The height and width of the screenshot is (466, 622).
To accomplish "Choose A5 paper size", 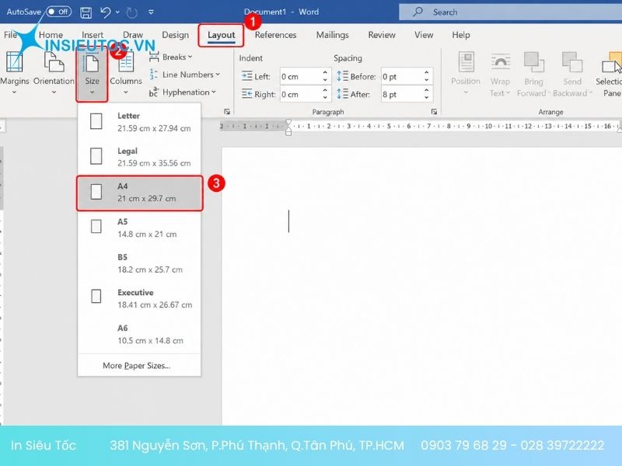I will pos(139,228).
